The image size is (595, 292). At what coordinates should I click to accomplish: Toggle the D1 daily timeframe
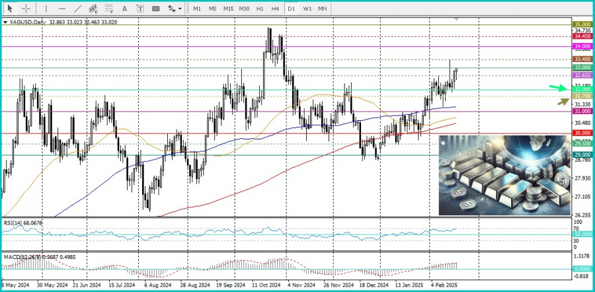(292, 9)
